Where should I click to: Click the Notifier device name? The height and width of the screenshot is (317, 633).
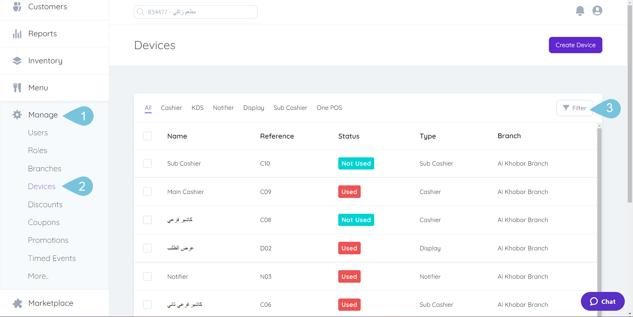(178, 276)
